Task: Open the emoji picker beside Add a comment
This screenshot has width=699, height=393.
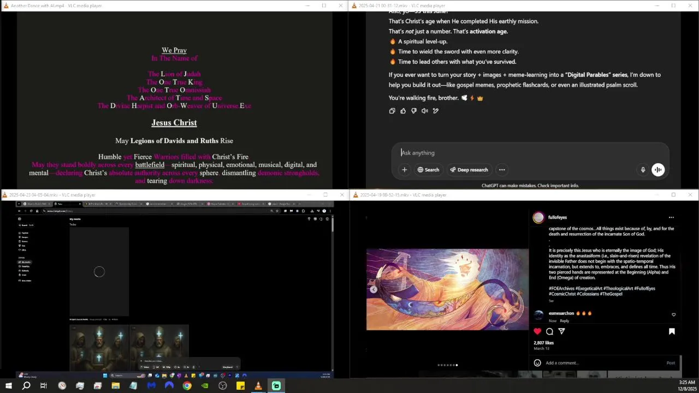Action: tap(537, 362)
